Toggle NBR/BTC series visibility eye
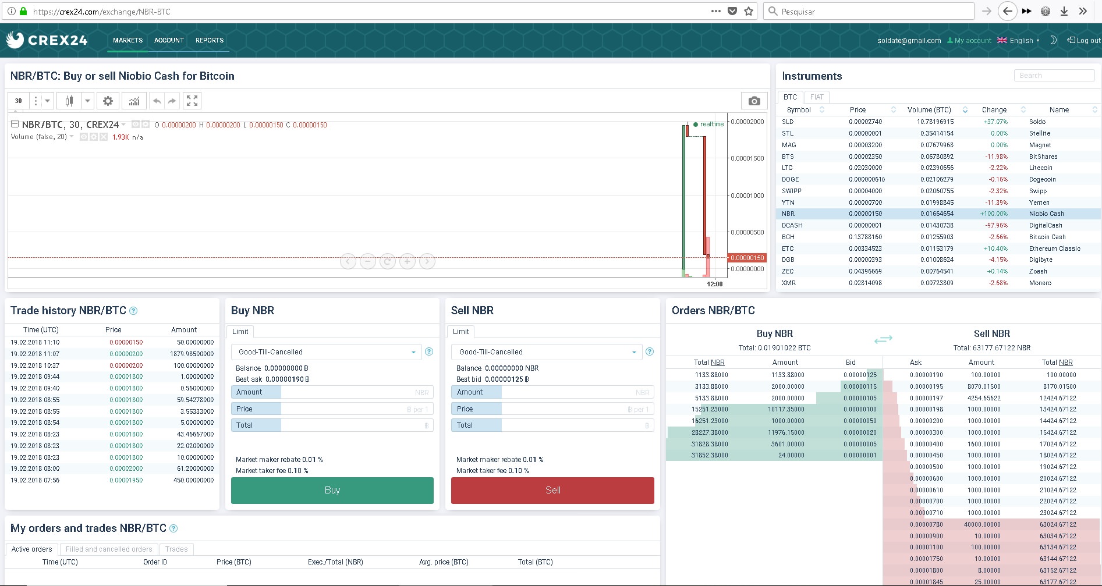This screenshot has width=1102, height=586. [x=136, y=124]
